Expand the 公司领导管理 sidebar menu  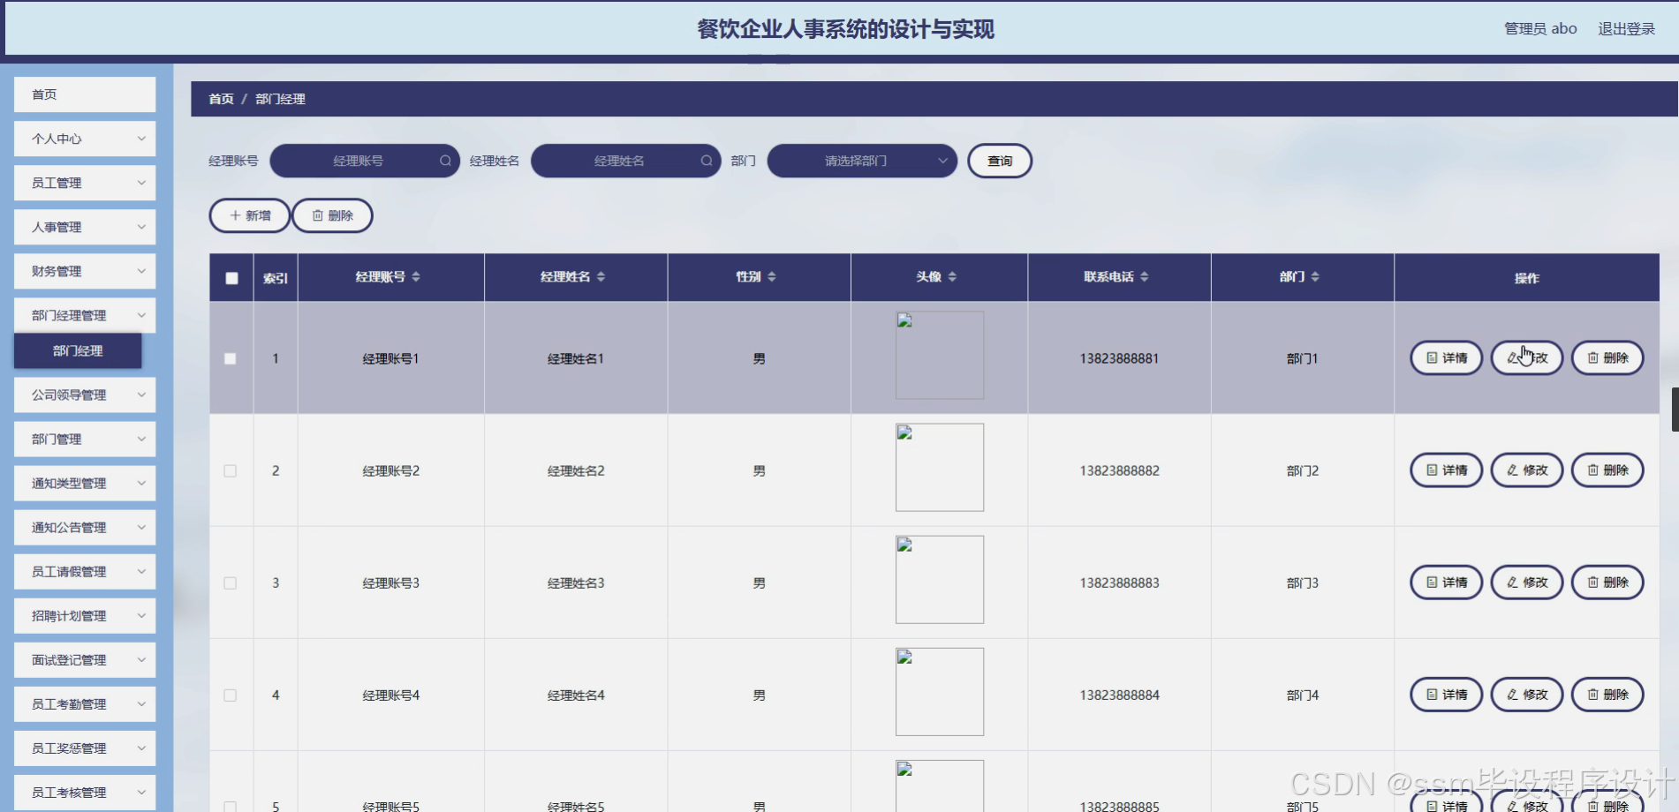click(85, 395)
